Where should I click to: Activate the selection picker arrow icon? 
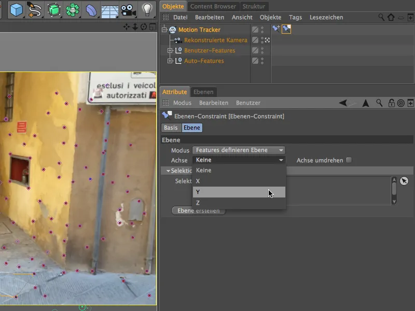pyautogui.click(x=404, y=181)
